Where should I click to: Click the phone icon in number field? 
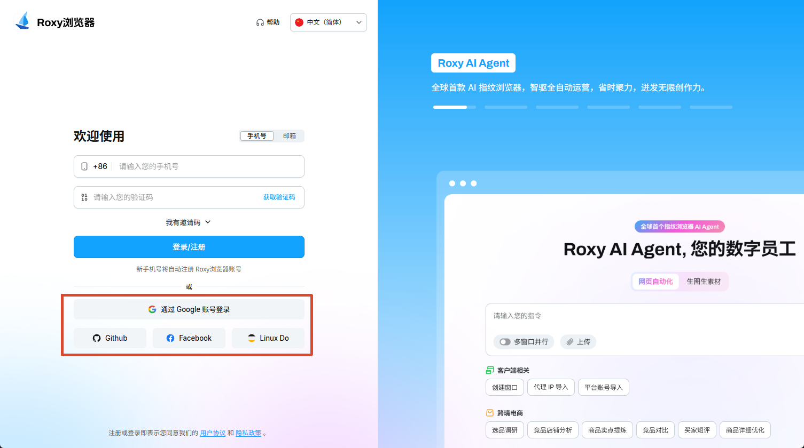(84, 166)
